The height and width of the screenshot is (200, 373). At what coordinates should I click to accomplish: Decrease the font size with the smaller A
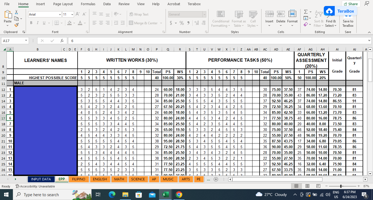tap(85, 14)
